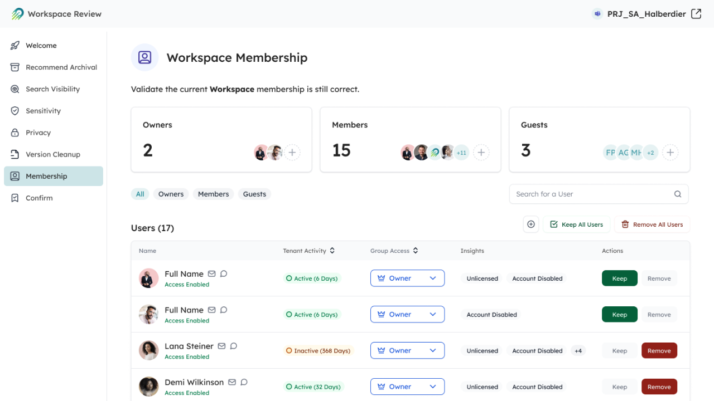Open Version Cleanup sidebar item
Screen dimensions: 714x401
point(53,154)
